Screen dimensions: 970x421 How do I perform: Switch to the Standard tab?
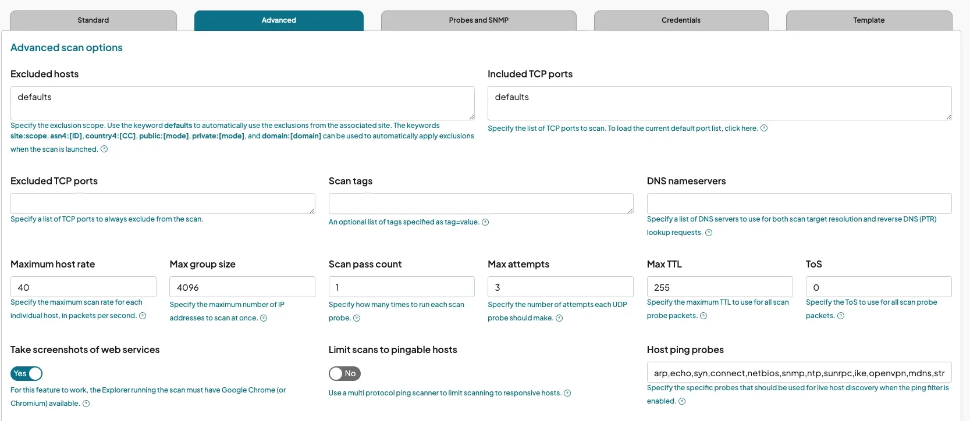[93, 20]
